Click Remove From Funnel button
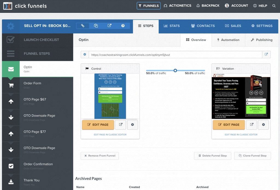The width and height of the screenshot is (280, 190). pos(100,156)
